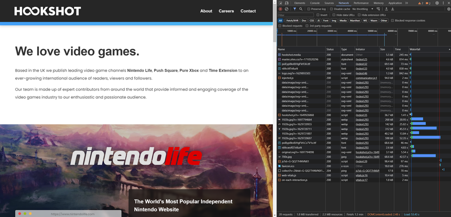This screenshot has width=451, height=217.
Task: Click the document icon of hookshot.media row
Action: click(279, 55)
